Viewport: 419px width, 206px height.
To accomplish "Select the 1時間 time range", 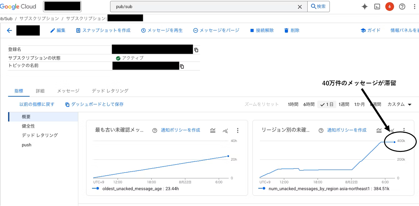I will (x=293, y=104).
